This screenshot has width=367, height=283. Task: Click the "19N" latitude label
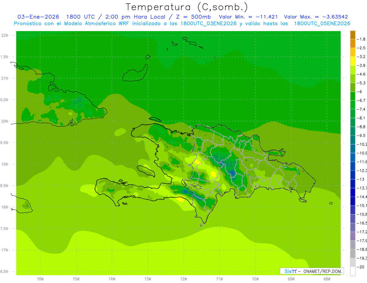[5, 164]
